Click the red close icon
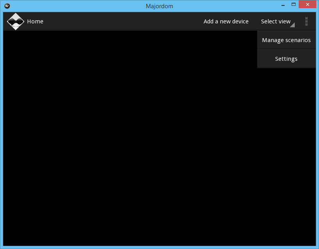 pos(307,4)
